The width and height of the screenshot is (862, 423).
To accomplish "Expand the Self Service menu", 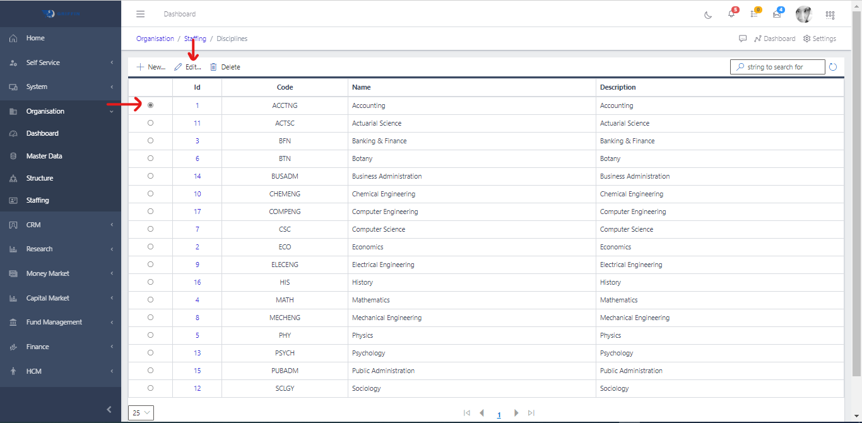I will coord(61,63).
